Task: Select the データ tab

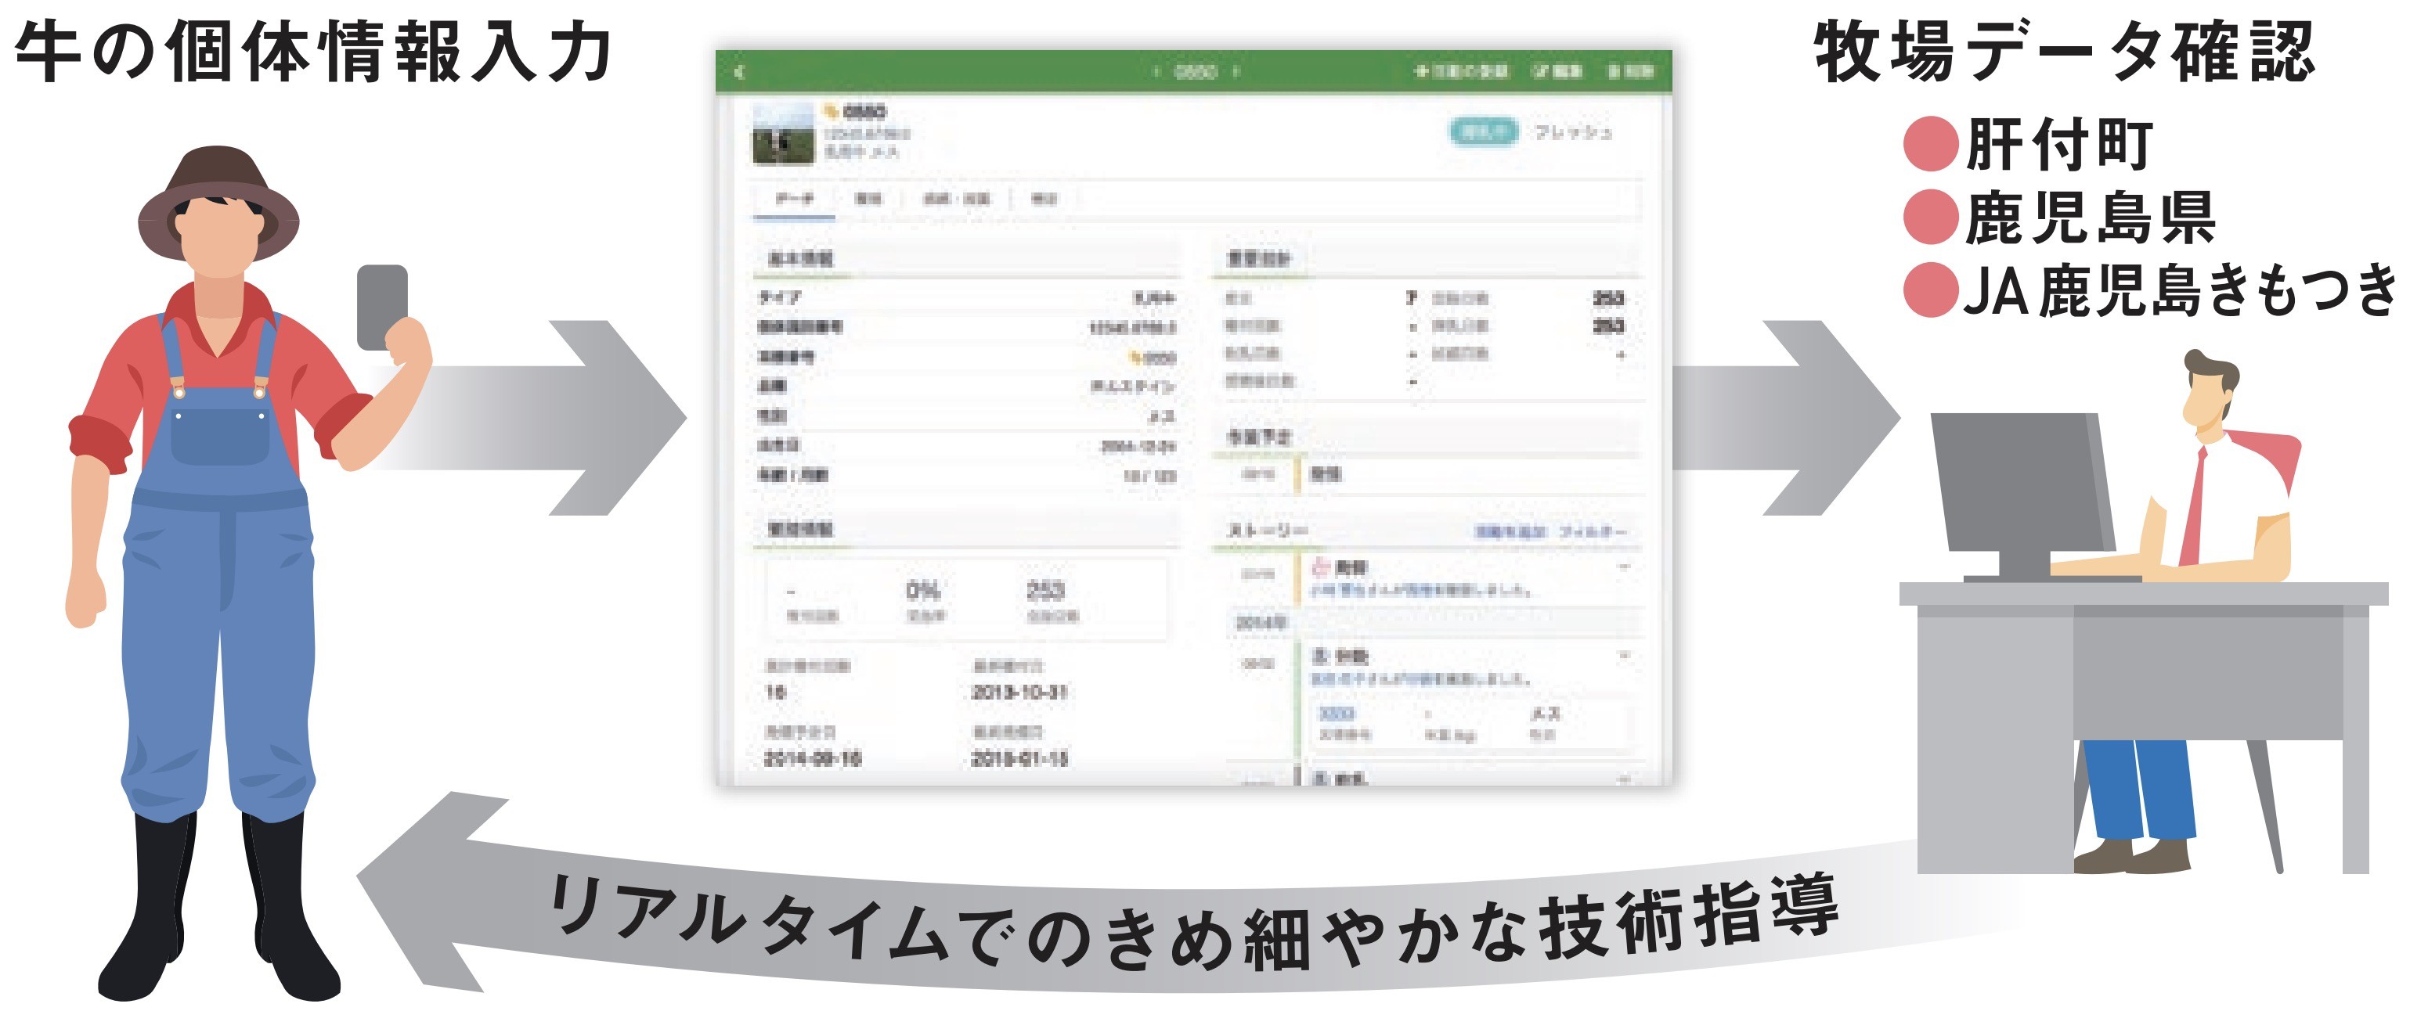Action: [794, 198]
